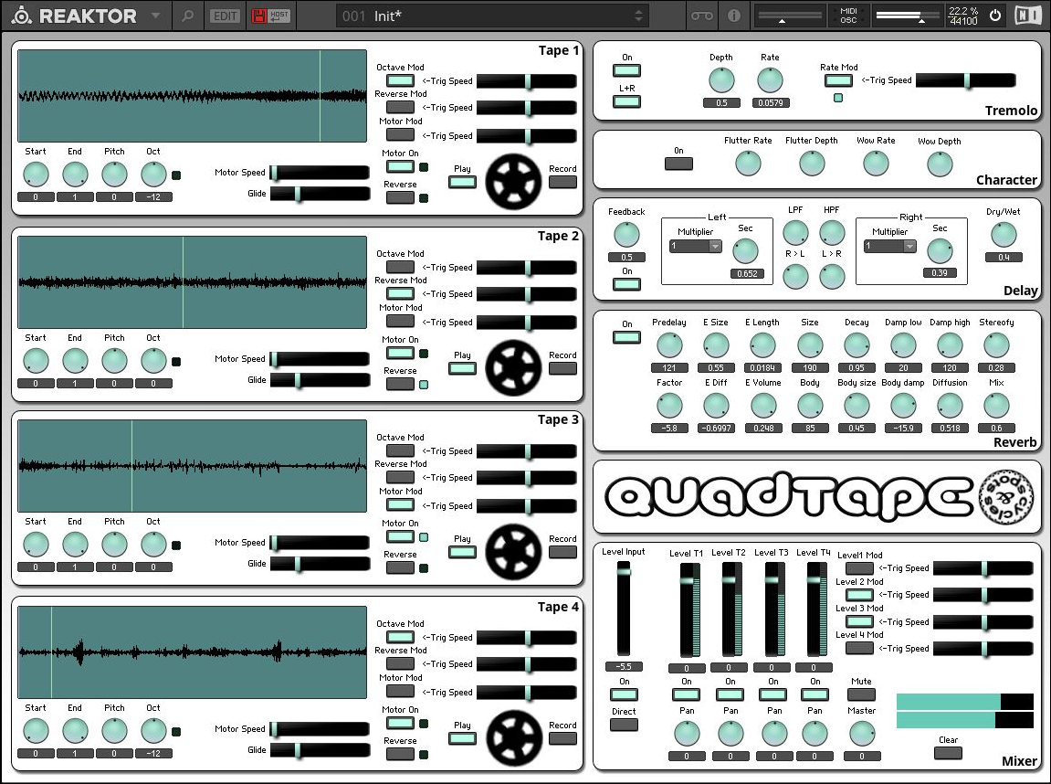Toggle Tape 3 Record button
Image resolution: width=1051 pixels, height=784 pixels.
click(x=562, y=552)
